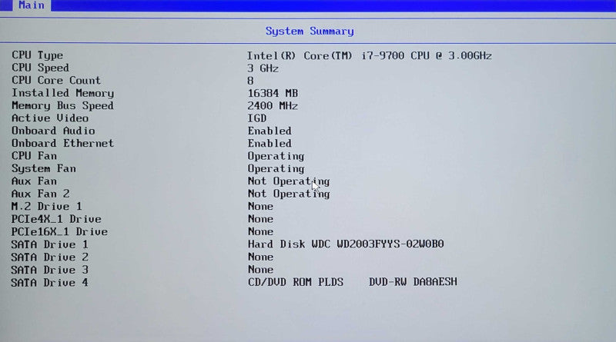Click Enabled value for Onboard Ethernet
Screen dimensions: 616x342
(x=269, y=144)
